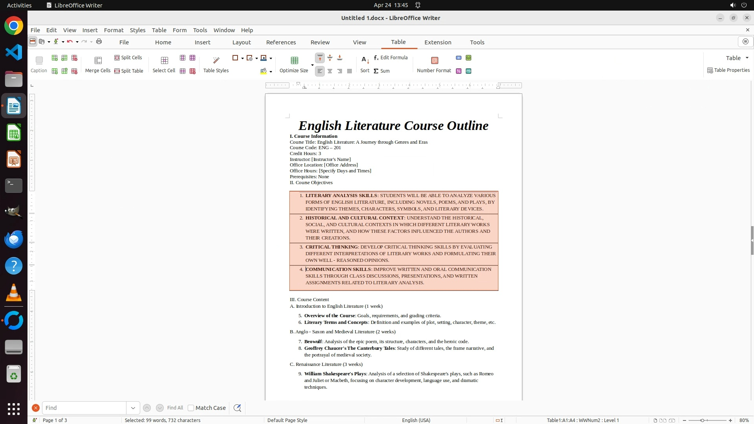Toggle the Match Case checkbox
Viewport: 754px width, 424px height.
click(191, 408)
